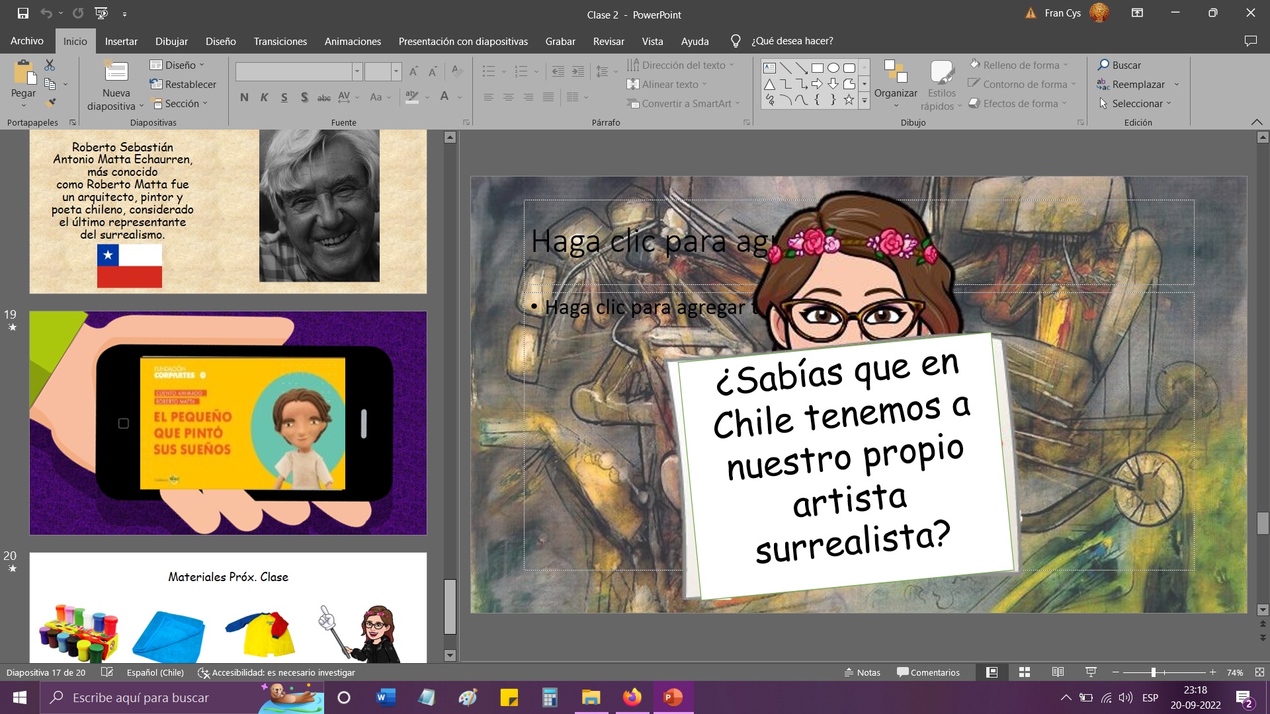Screen dimensions: 1270x714
Task: Open reading view from status bar
Action: (1058, 672)
